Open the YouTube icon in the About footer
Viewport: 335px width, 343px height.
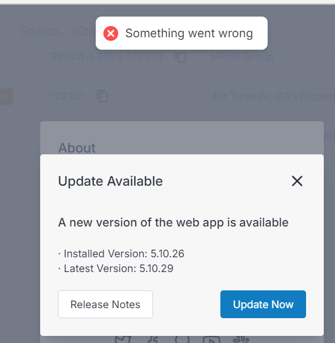(212, 339)
